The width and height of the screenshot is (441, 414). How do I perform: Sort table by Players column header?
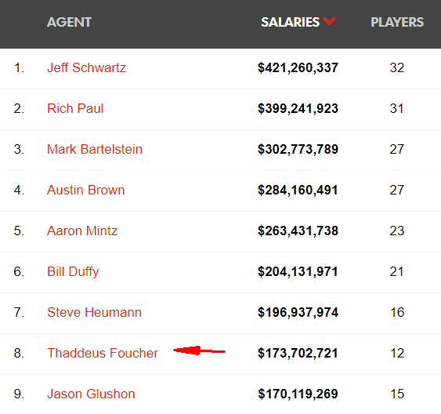pyautogui.click(x=397, y=22)
